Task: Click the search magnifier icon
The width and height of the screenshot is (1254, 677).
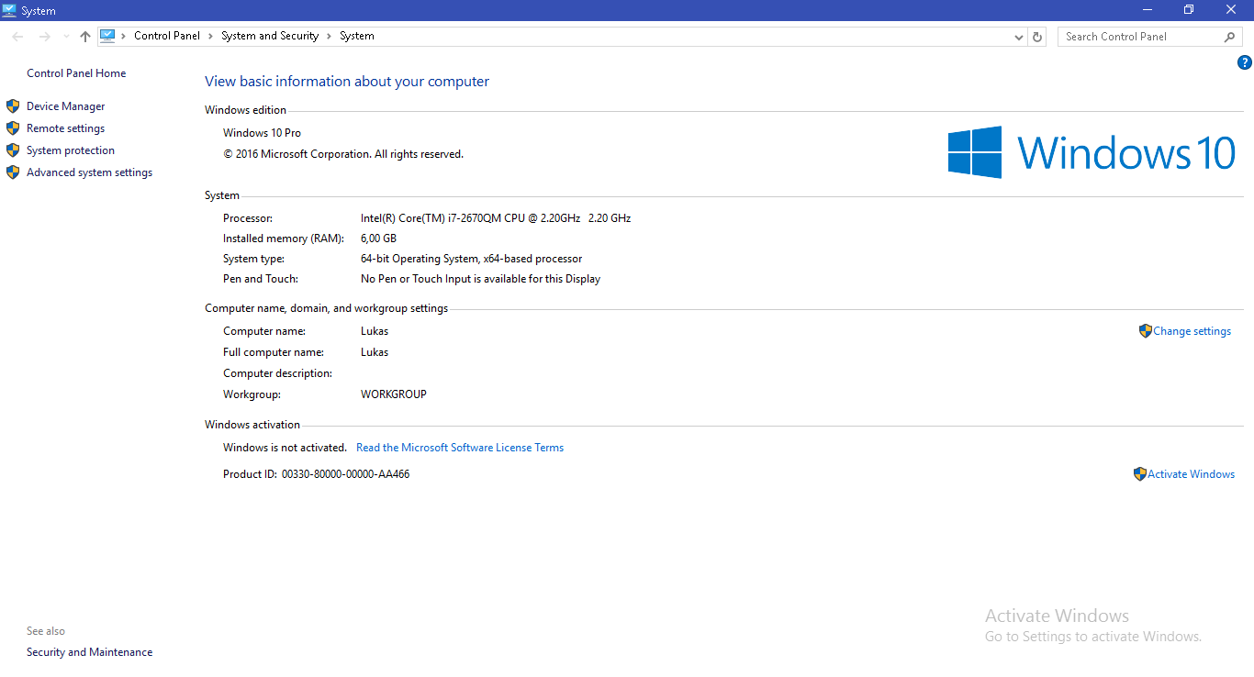Action: tap(1230, 37)
